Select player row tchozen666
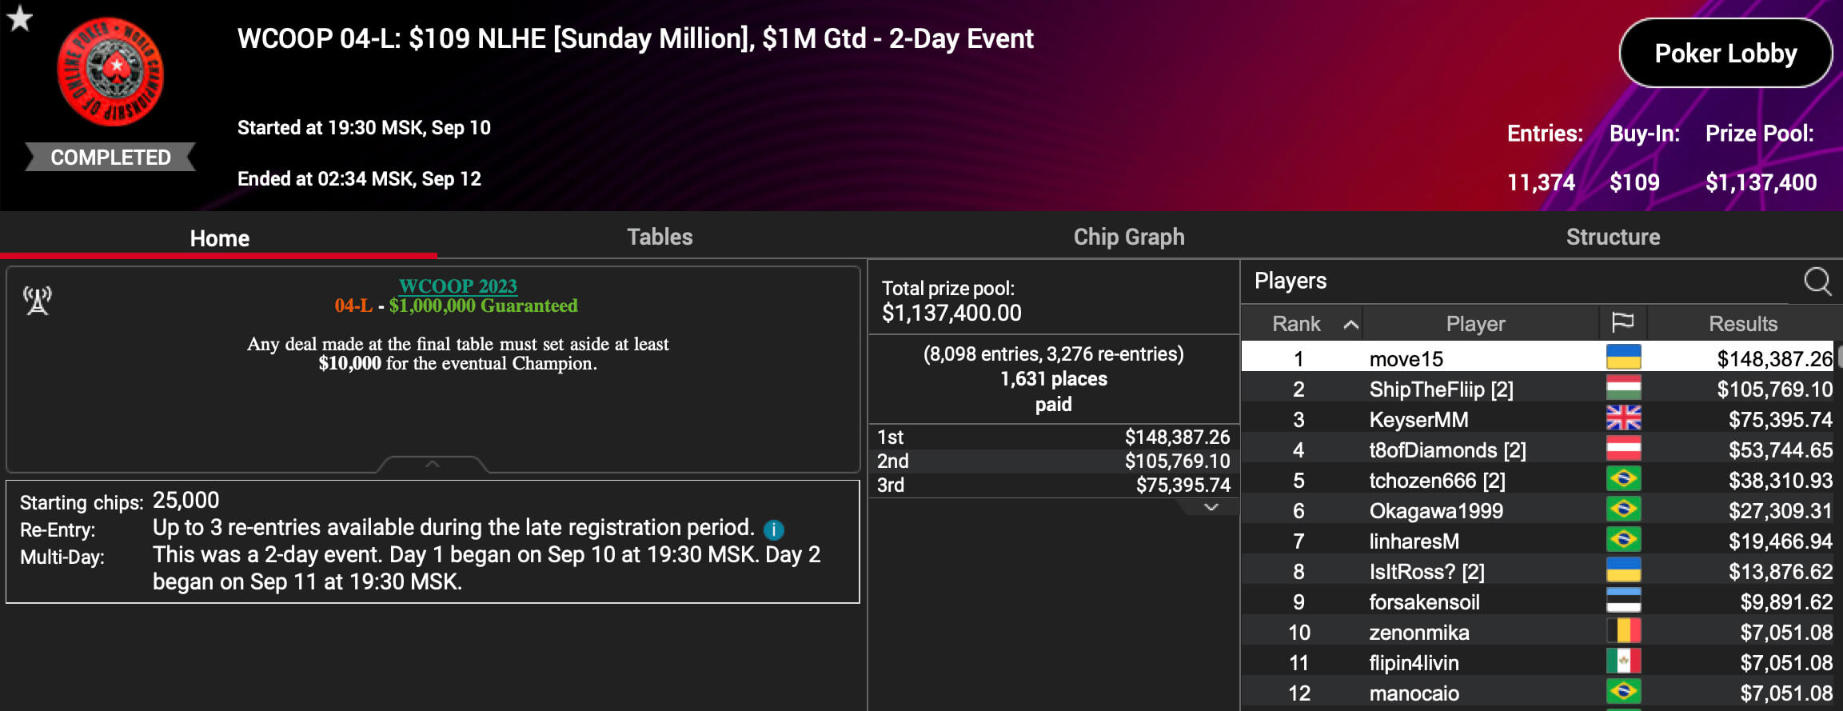Viewport: 1843px width, 711px height. (x=1437, y=481)
